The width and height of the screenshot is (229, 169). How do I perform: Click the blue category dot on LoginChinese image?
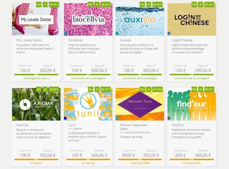pyautogui.click(x=169, y=33)
